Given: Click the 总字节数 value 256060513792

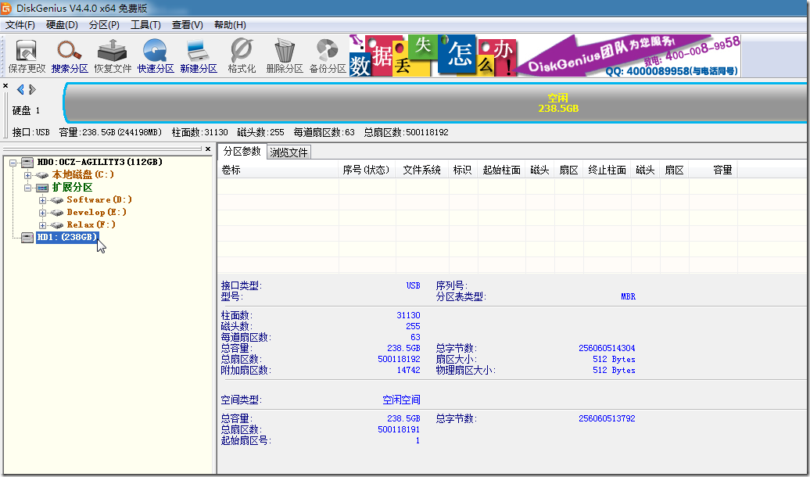Looking at the screenshot, I should tap(607, 418).
